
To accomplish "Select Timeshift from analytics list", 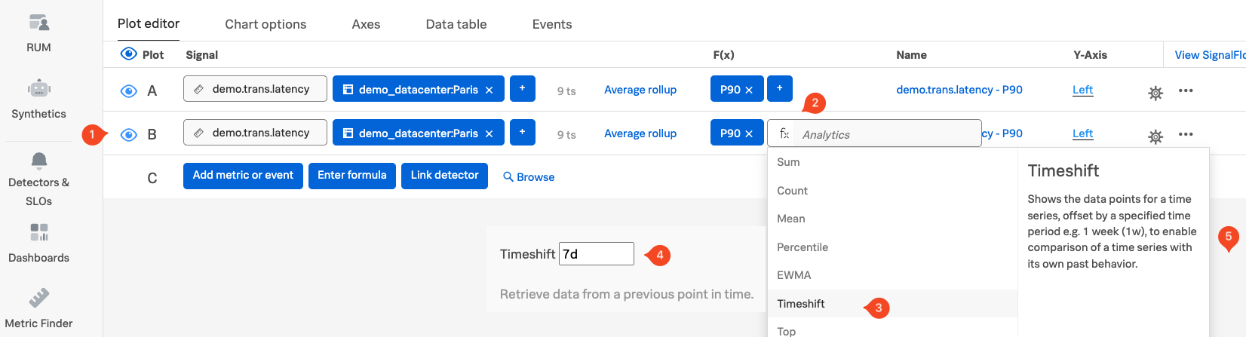I will pos(801,304).
